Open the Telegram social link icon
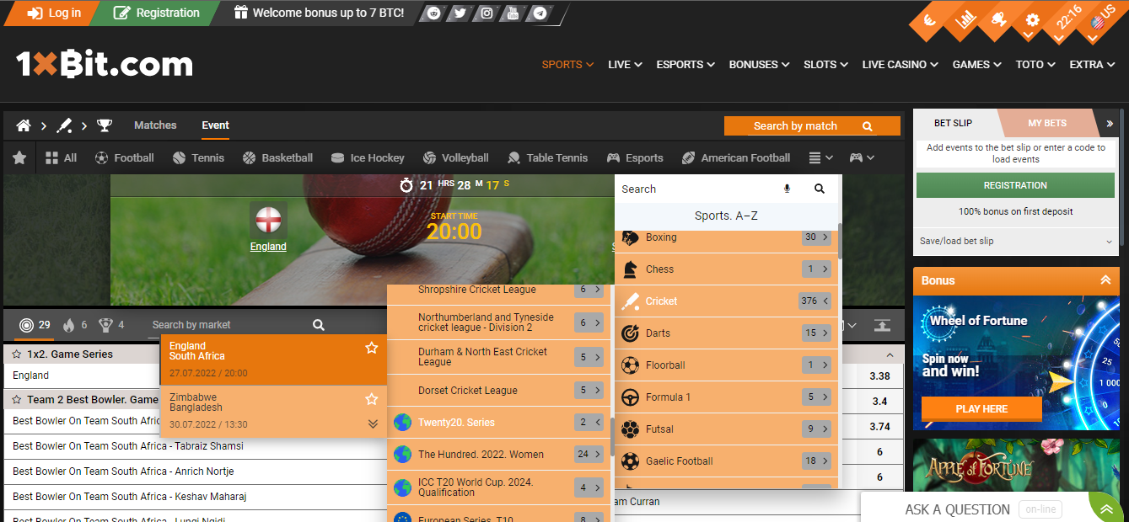The image size is (1129, 522). click(540, 13)
